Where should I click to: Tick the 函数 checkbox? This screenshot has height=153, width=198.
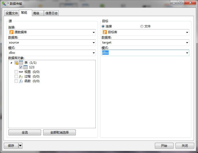[x=16, y=81]
